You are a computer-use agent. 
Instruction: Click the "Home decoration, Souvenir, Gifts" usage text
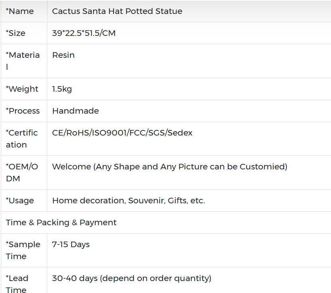128,201
